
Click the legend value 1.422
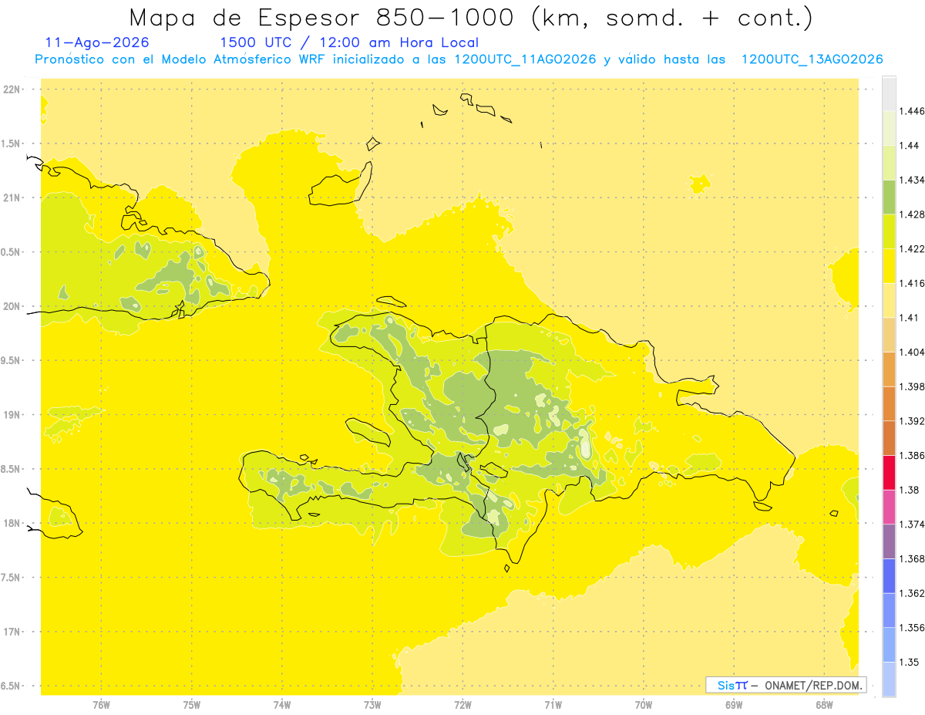(x=912, y=249)
